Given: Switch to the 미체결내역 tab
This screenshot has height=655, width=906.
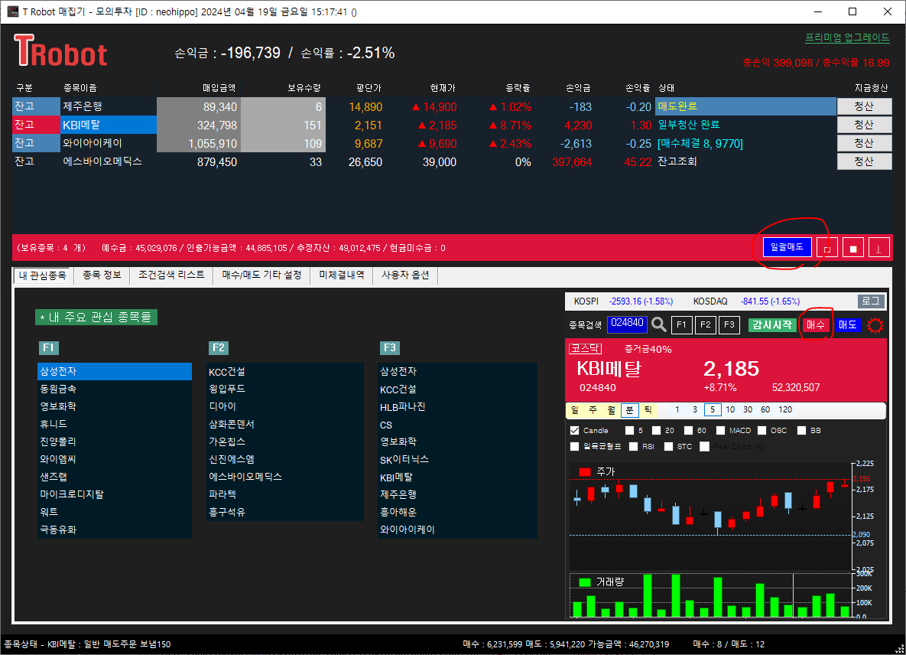Looking at the screenshot, I should [342, 275].
